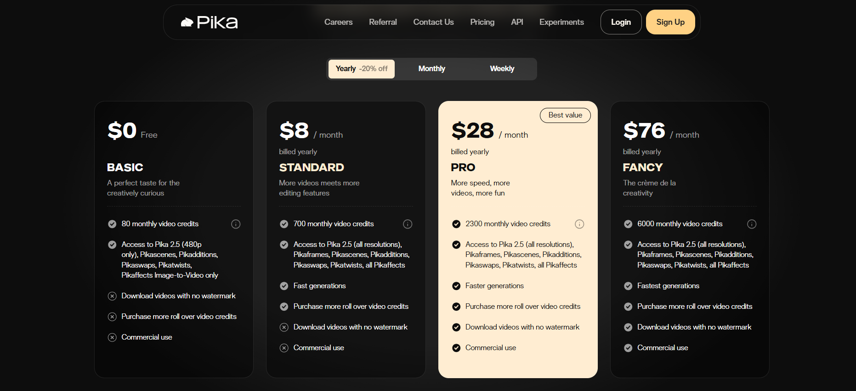The height and width of the screenshot is (391, 856).
Task: Open info icon for 700 monthly video credits
Action: click(x=408, y=224)
